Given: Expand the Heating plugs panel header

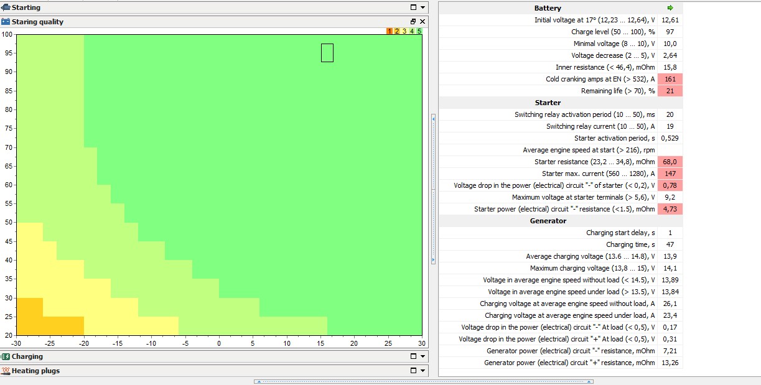Looking at the screenshot, I should 214,371.
